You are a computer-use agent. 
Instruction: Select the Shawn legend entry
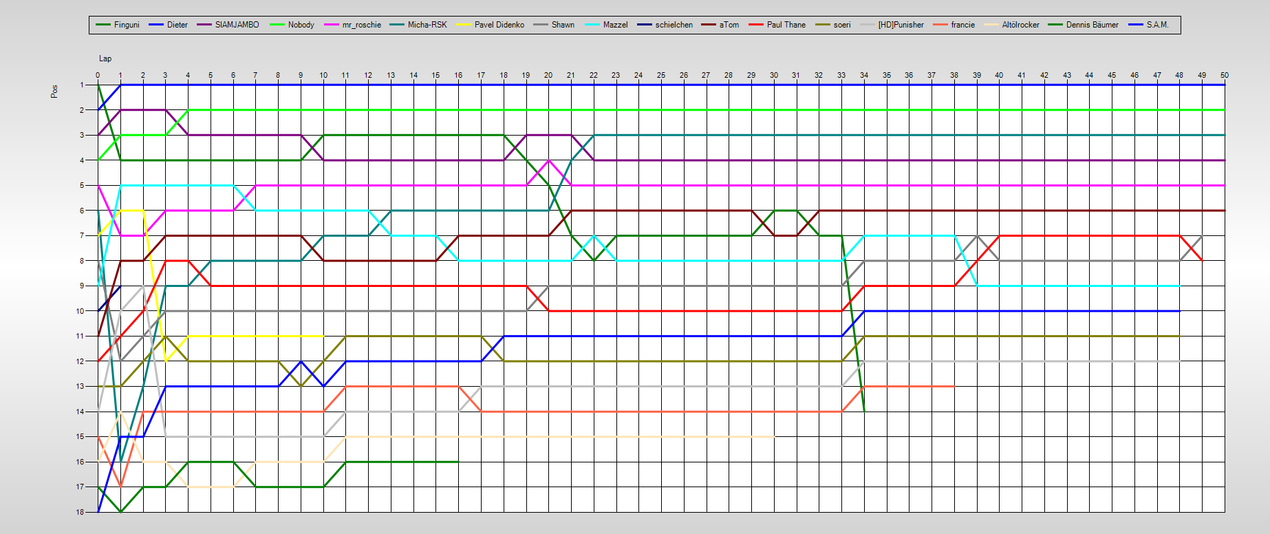click(x=562, y=25)
